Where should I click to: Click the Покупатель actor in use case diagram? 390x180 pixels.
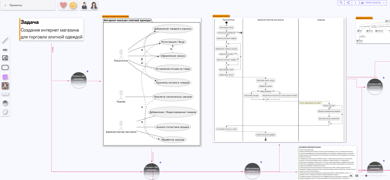click(x=121, y=56)
